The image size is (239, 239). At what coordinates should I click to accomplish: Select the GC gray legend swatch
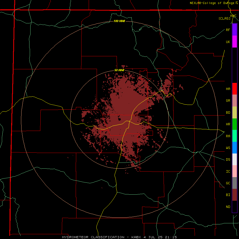pyautogui.click(x=234, y=183)
